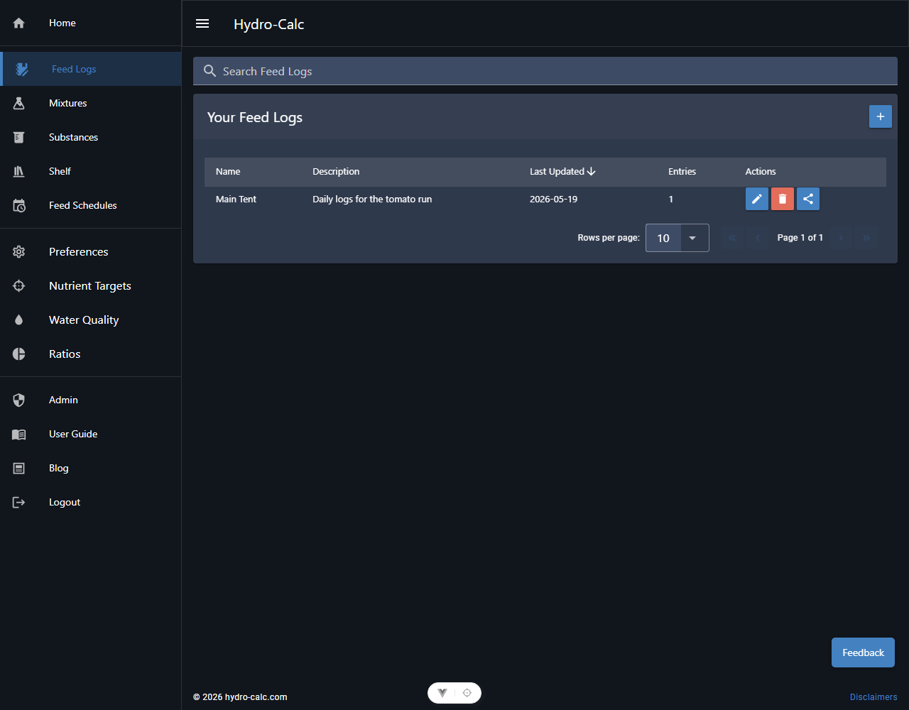Click the Vue devtools logo at bottom

pyautogui.click(x=442, y=693)
